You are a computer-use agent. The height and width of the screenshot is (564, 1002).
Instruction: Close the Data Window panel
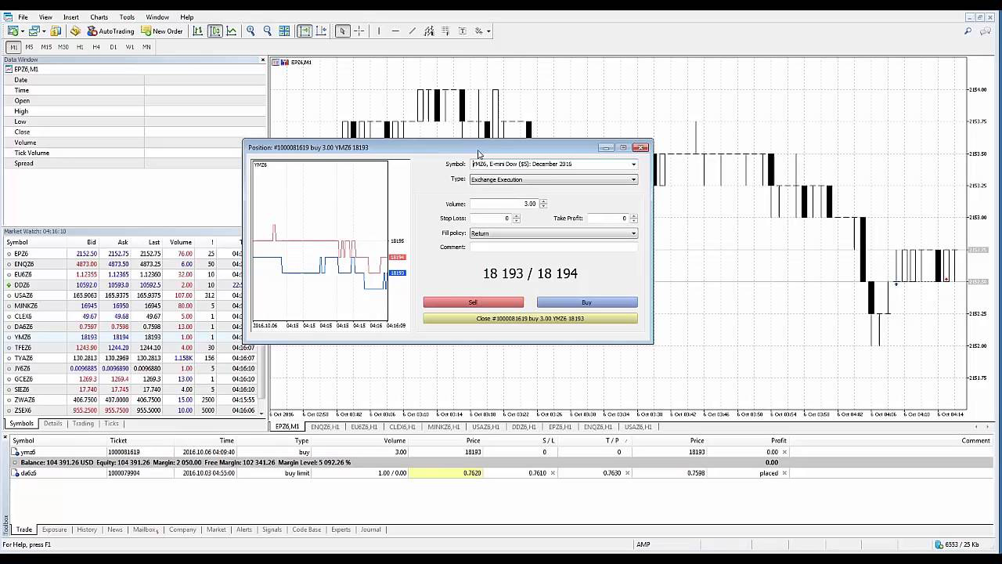click(262, 60)
